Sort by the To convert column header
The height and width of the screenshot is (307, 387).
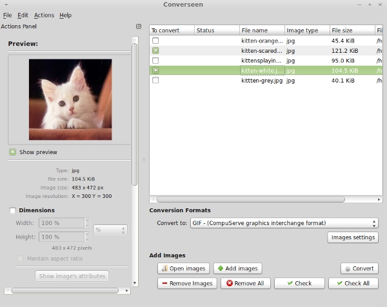pyautogui.click(x=172, y=30)
